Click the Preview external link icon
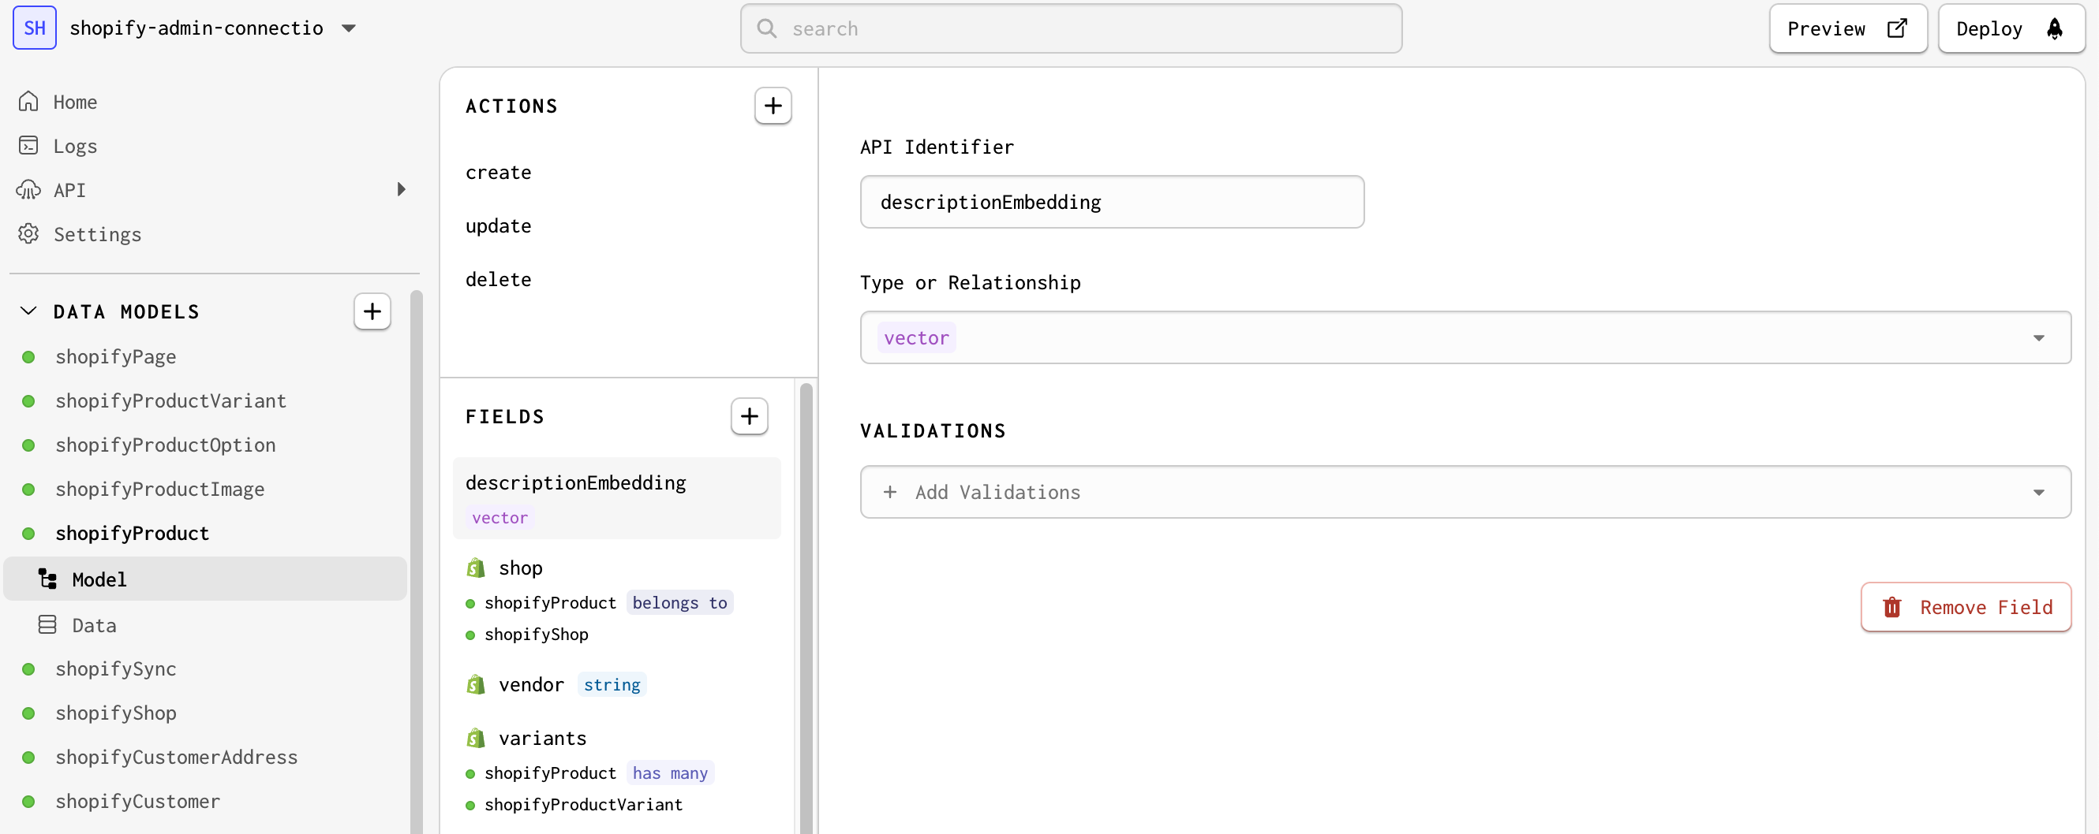 pos(1897,28)
